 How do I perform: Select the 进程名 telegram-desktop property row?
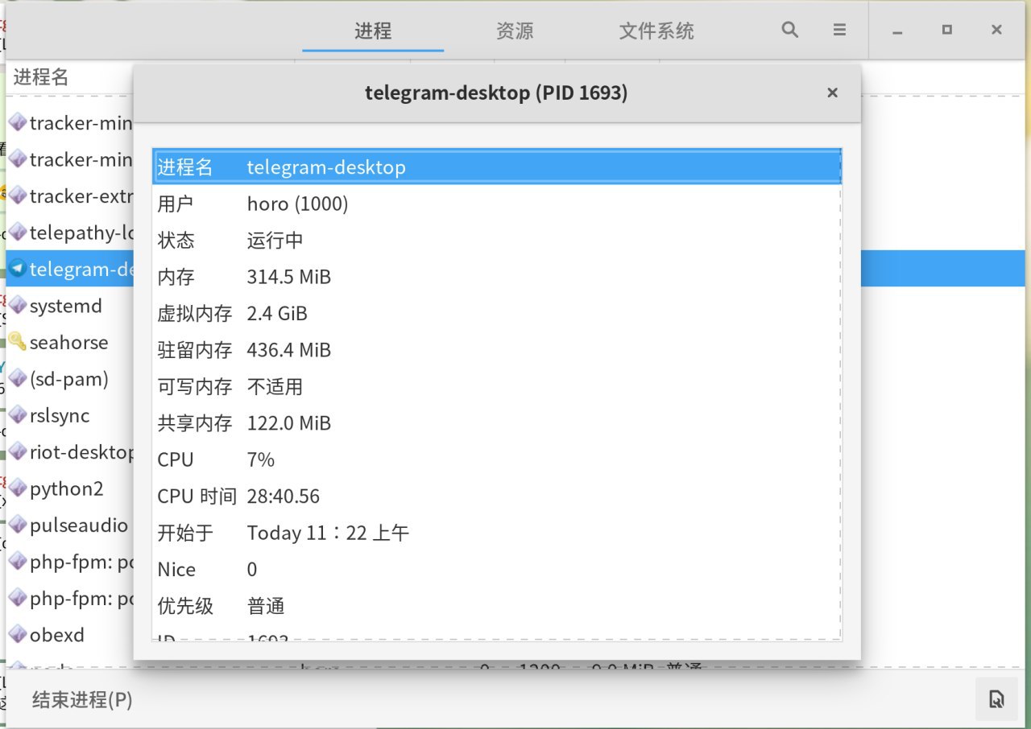[x=496, y=167]
